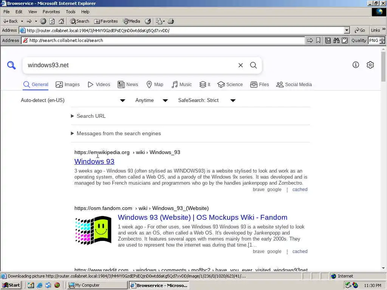Expand Messages from the search engines

116,133
